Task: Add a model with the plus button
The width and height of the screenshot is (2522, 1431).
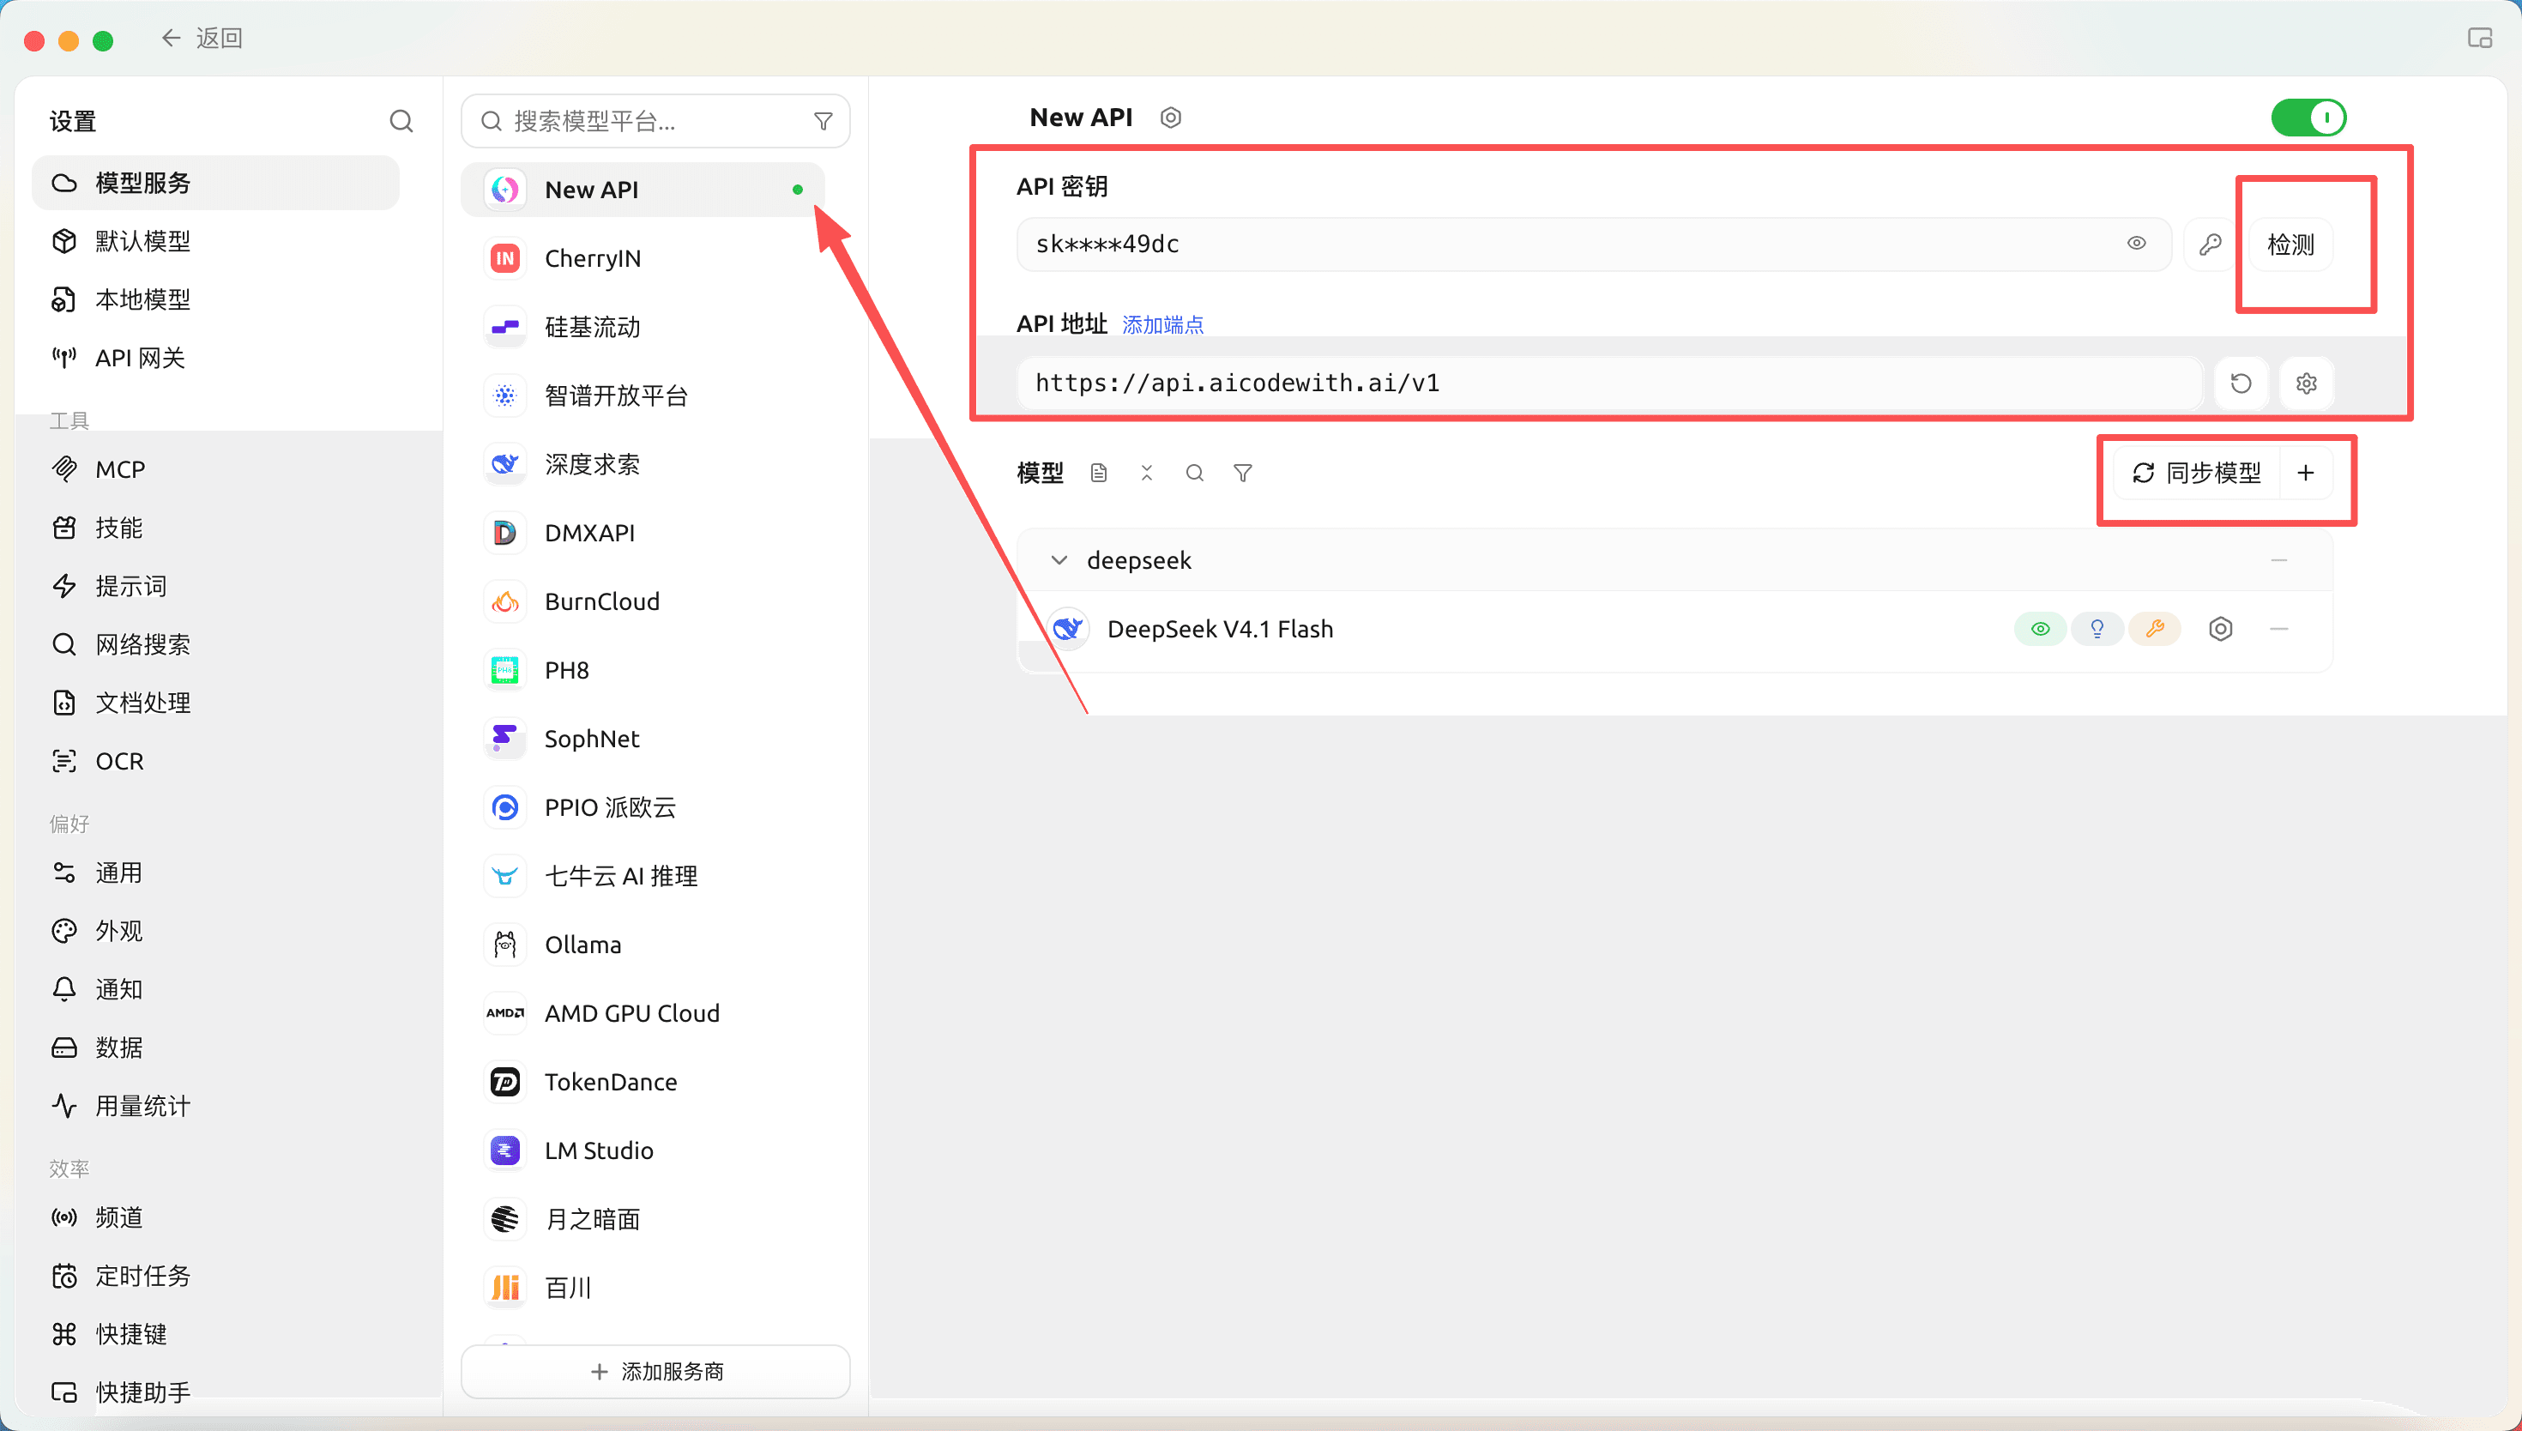Action: 2305,474
